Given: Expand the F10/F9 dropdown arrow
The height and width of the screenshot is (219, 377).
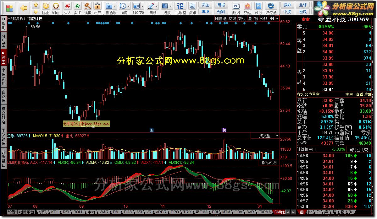Looking at the screenshot, I should 142,6.
